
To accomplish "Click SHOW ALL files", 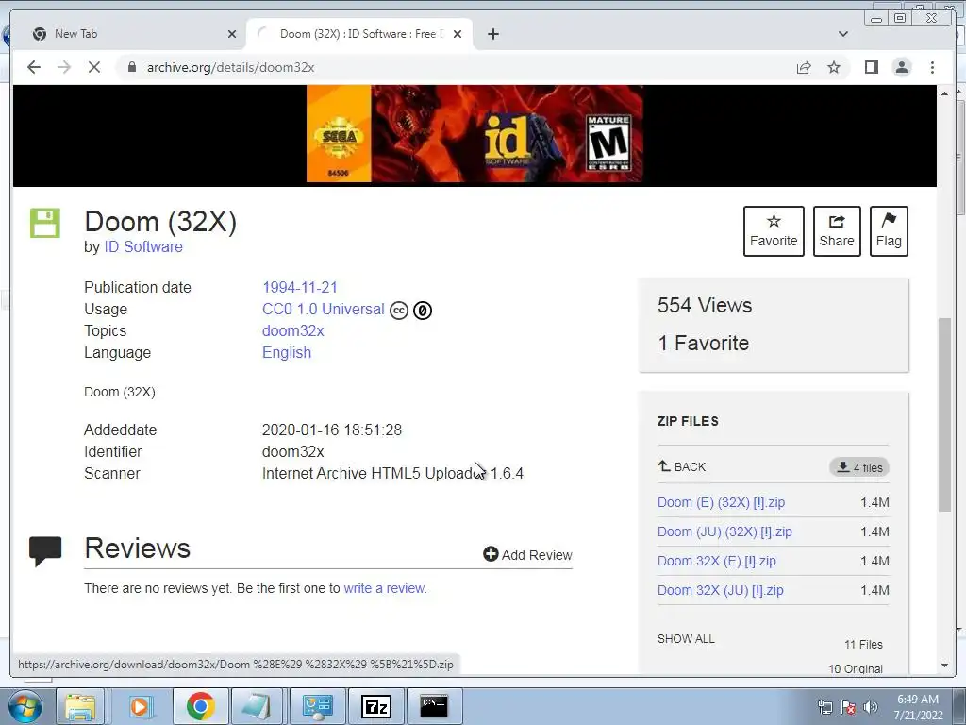I will click(686, 639).
